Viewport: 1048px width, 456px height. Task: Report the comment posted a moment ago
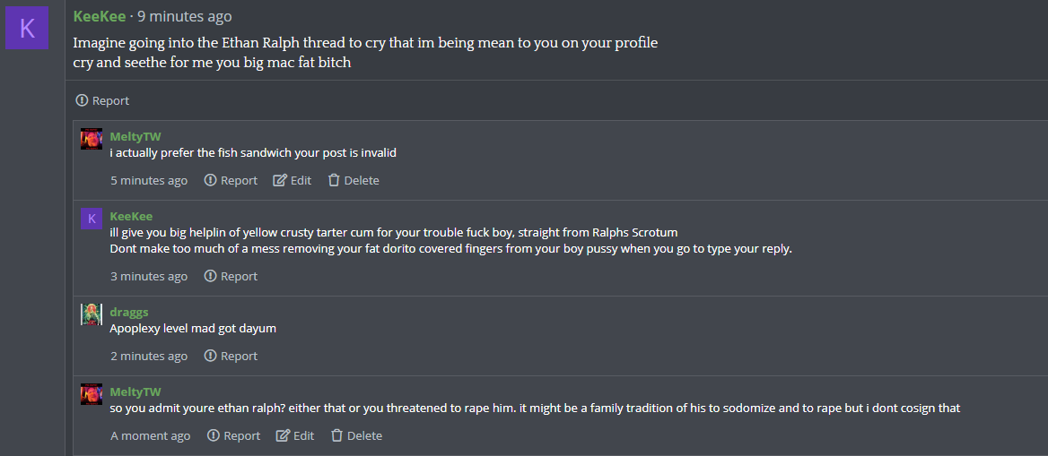coord(233,436)
